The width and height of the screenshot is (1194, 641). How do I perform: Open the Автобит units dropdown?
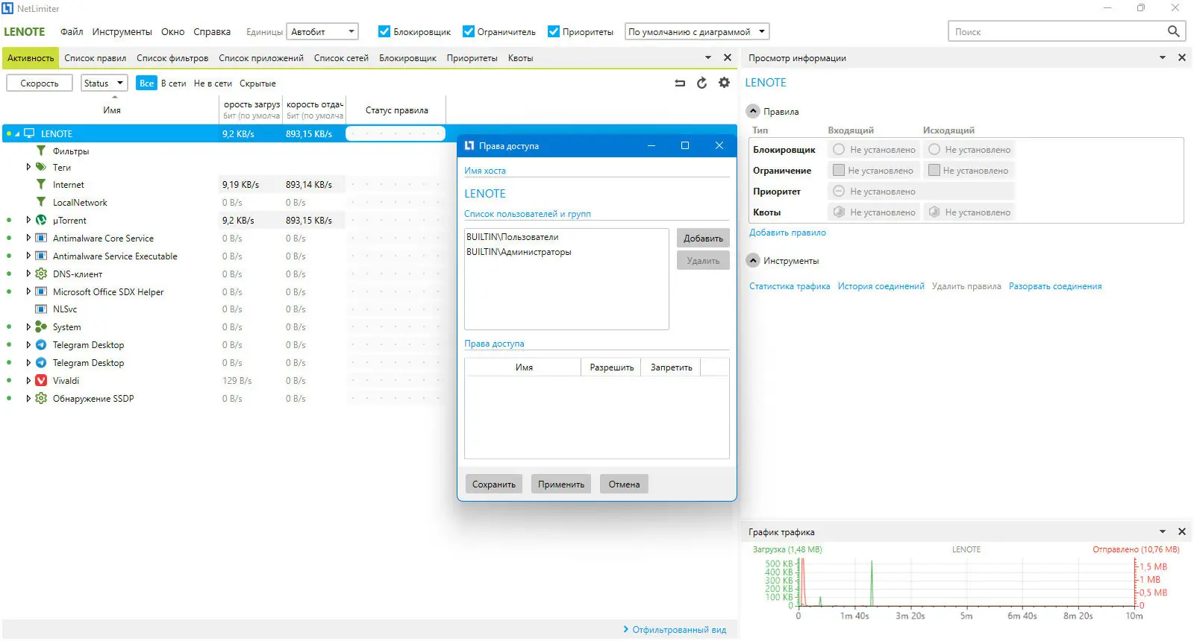click(322, 31)
